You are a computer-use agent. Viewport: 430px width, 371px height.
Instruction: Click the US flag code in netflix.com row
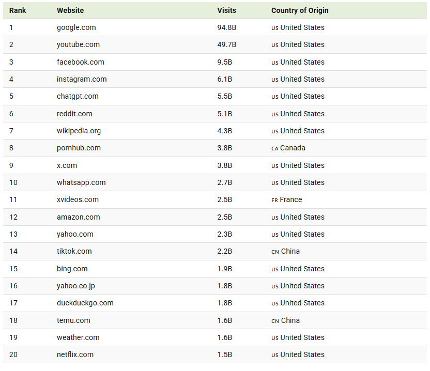click(x=274, y=355)
